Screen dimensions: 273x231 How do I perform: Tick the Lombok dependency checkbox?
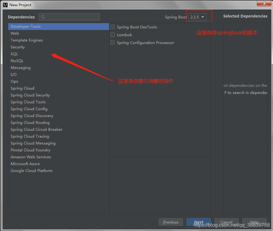[x=113, y=35]
